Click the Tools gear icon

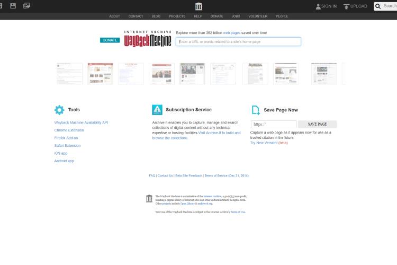[59, 110]
